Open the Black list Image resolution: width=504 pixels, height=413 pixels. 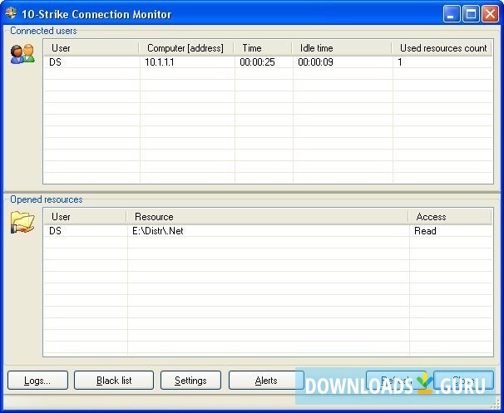click(114, 381)
